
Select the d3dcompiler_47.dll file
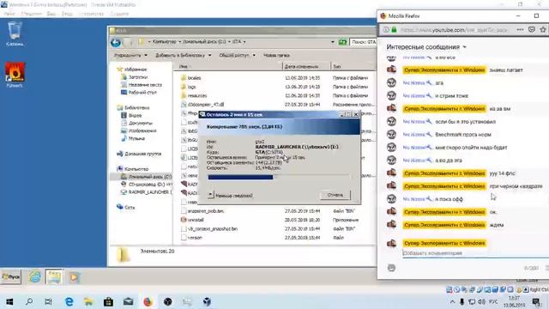coord(202,105)
